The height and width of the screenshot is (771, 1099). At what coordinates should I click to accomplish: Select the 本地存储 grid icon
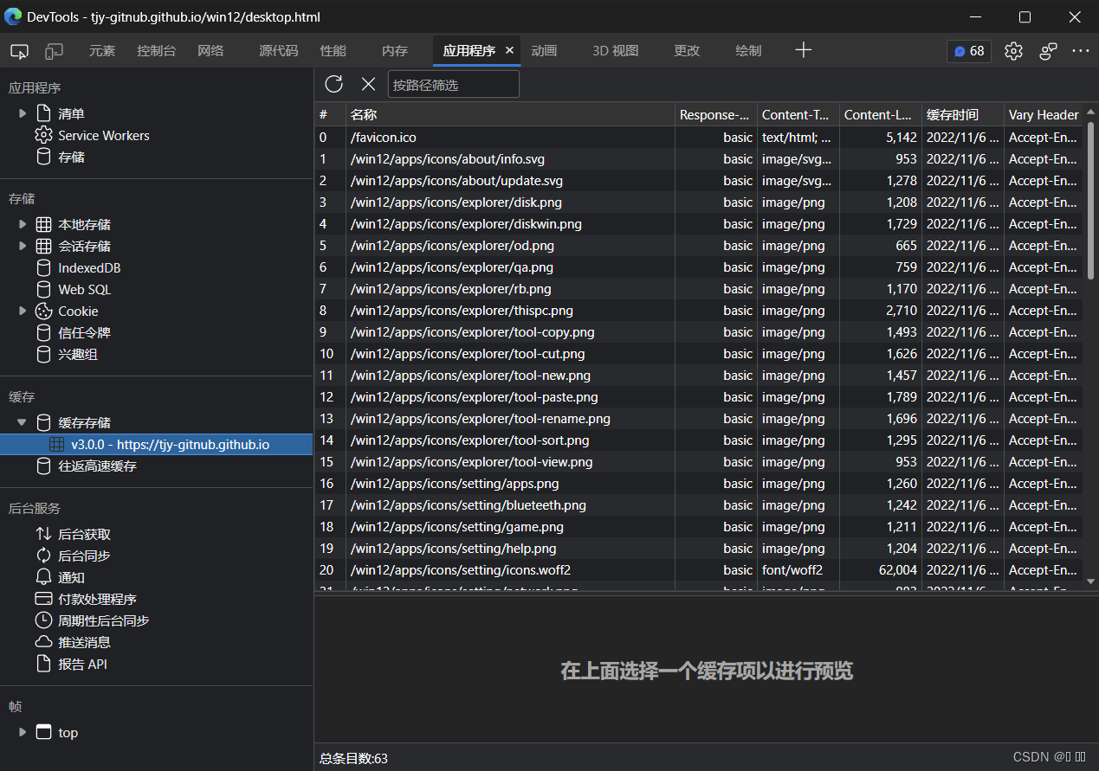pyautogui.click(x=43, y=224)
